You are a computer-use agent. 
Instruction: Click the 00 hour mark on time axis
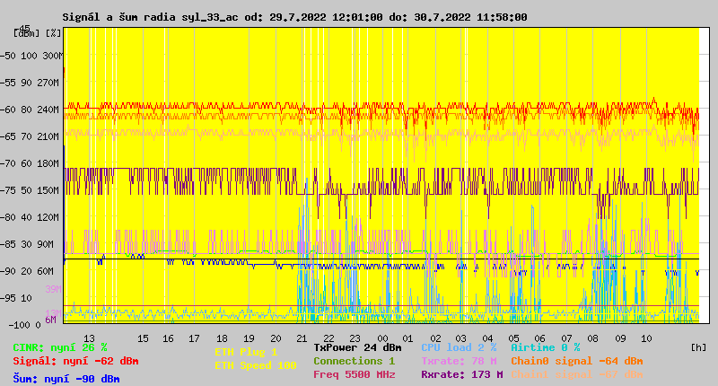pyautogui.click(x=382, y=338)
